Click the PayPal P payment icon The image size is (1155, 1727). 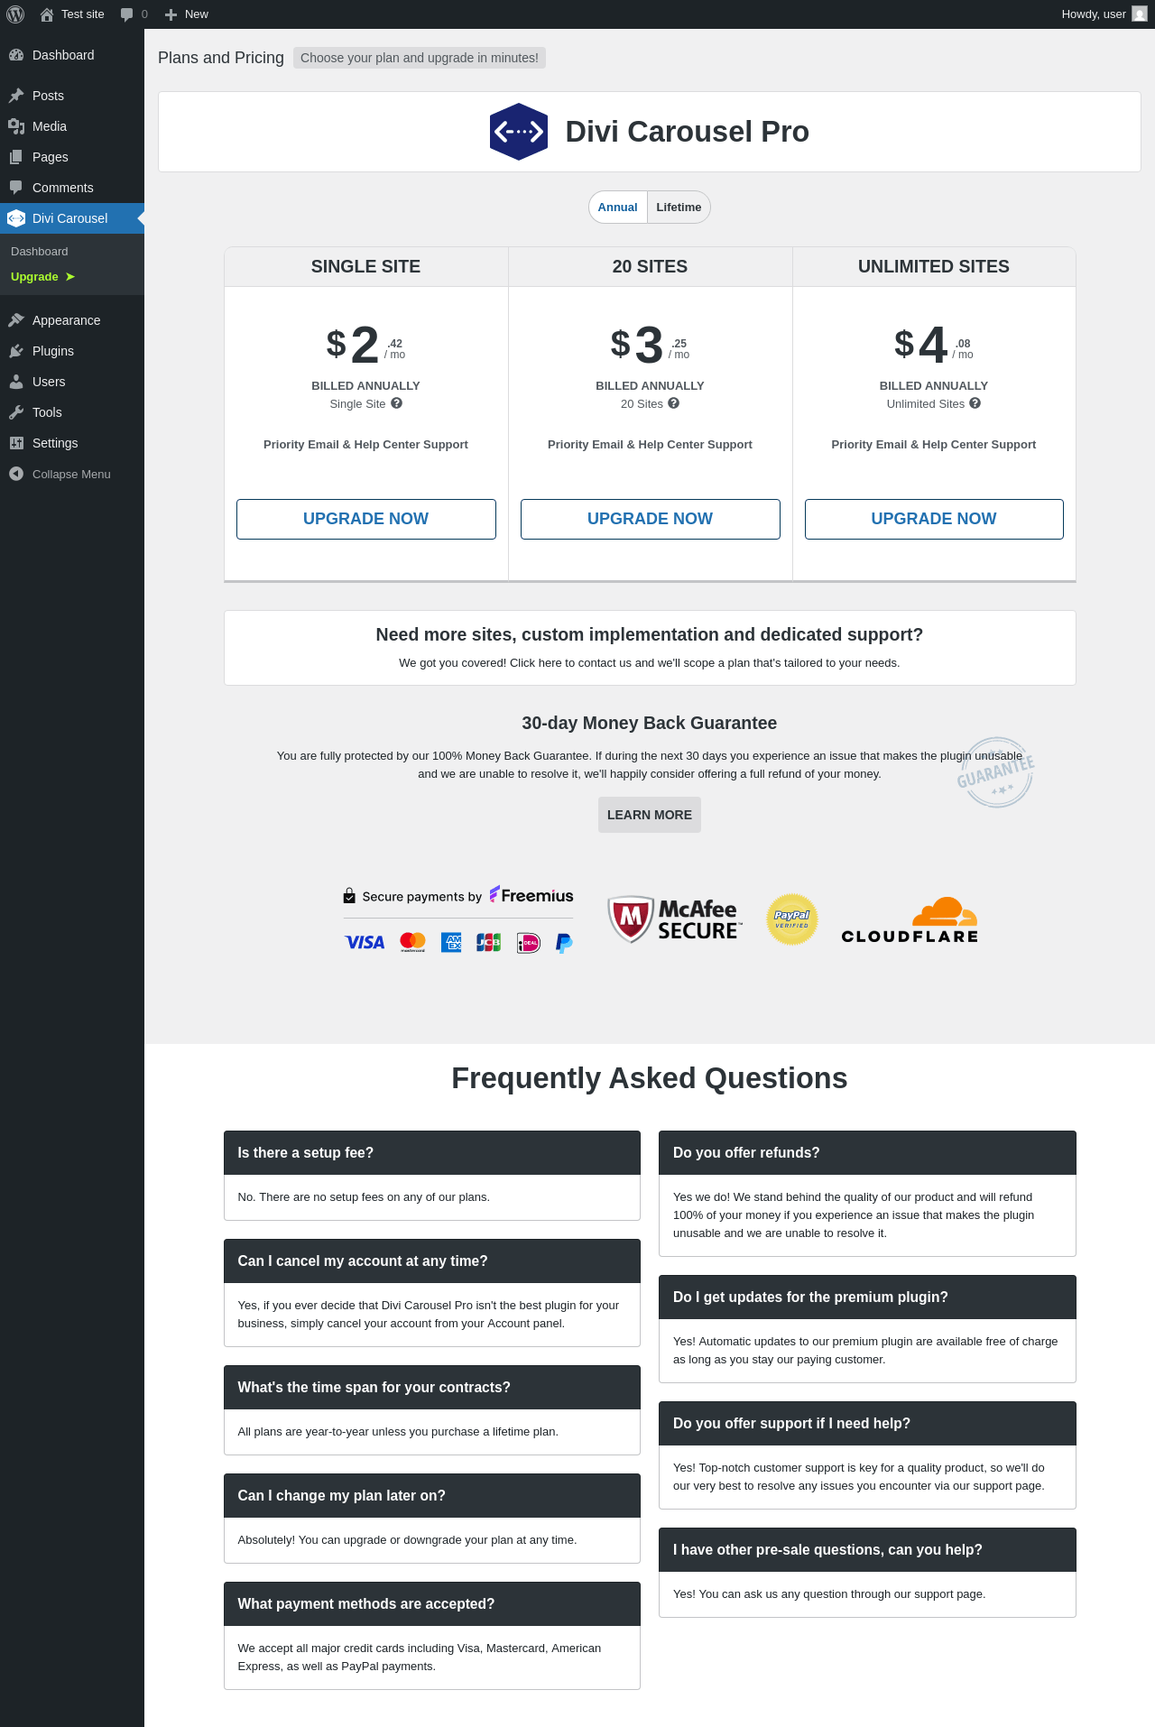[564, 944]
